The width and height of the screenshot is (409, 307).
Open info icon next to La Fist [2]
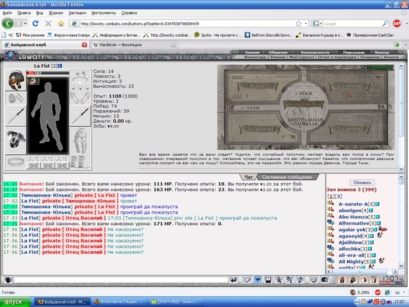(x=60, y=65)
